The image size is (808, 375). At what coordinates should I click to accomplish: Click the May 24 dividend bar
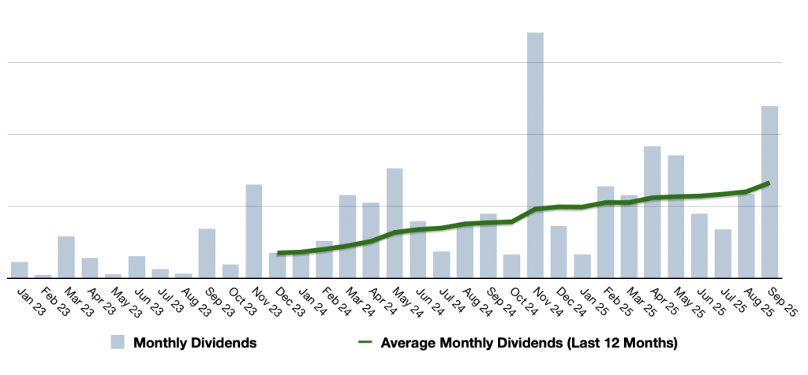pos(395,223)
